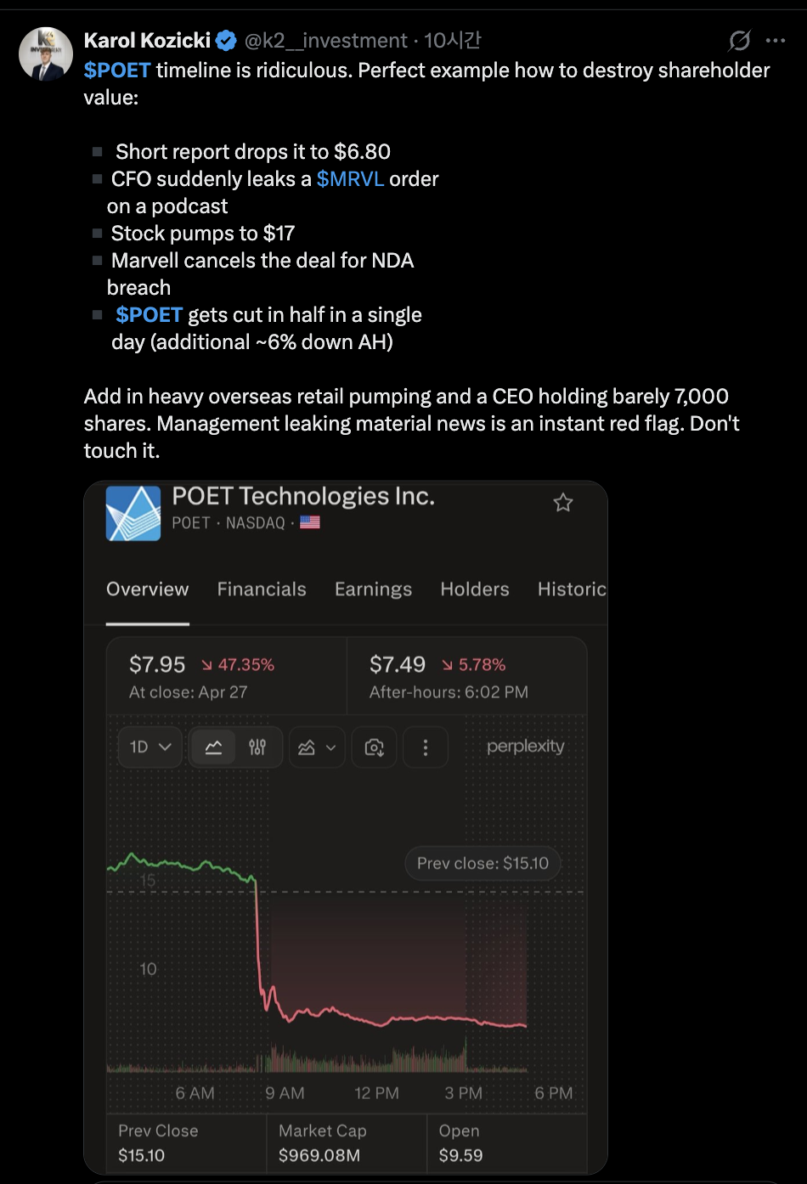This screenshot has width=807, height=1184.
Task: Click the blue verified badge
Action: [x=226, y=40]
